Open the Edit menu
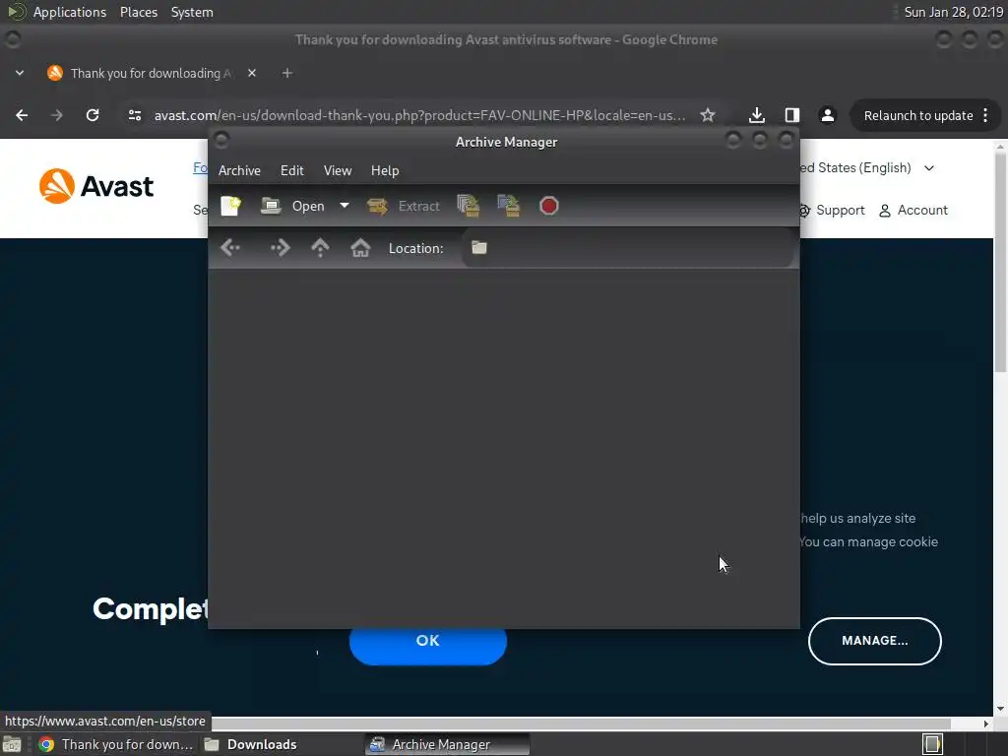The image size is (1008, 756). 291,170
